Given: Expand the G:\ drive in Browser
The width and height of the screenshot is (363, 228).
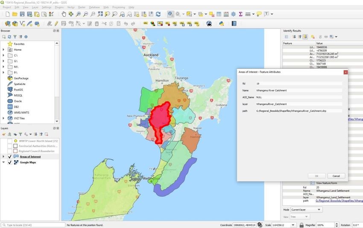Looking at the screenshot, I should coord(3,61).
